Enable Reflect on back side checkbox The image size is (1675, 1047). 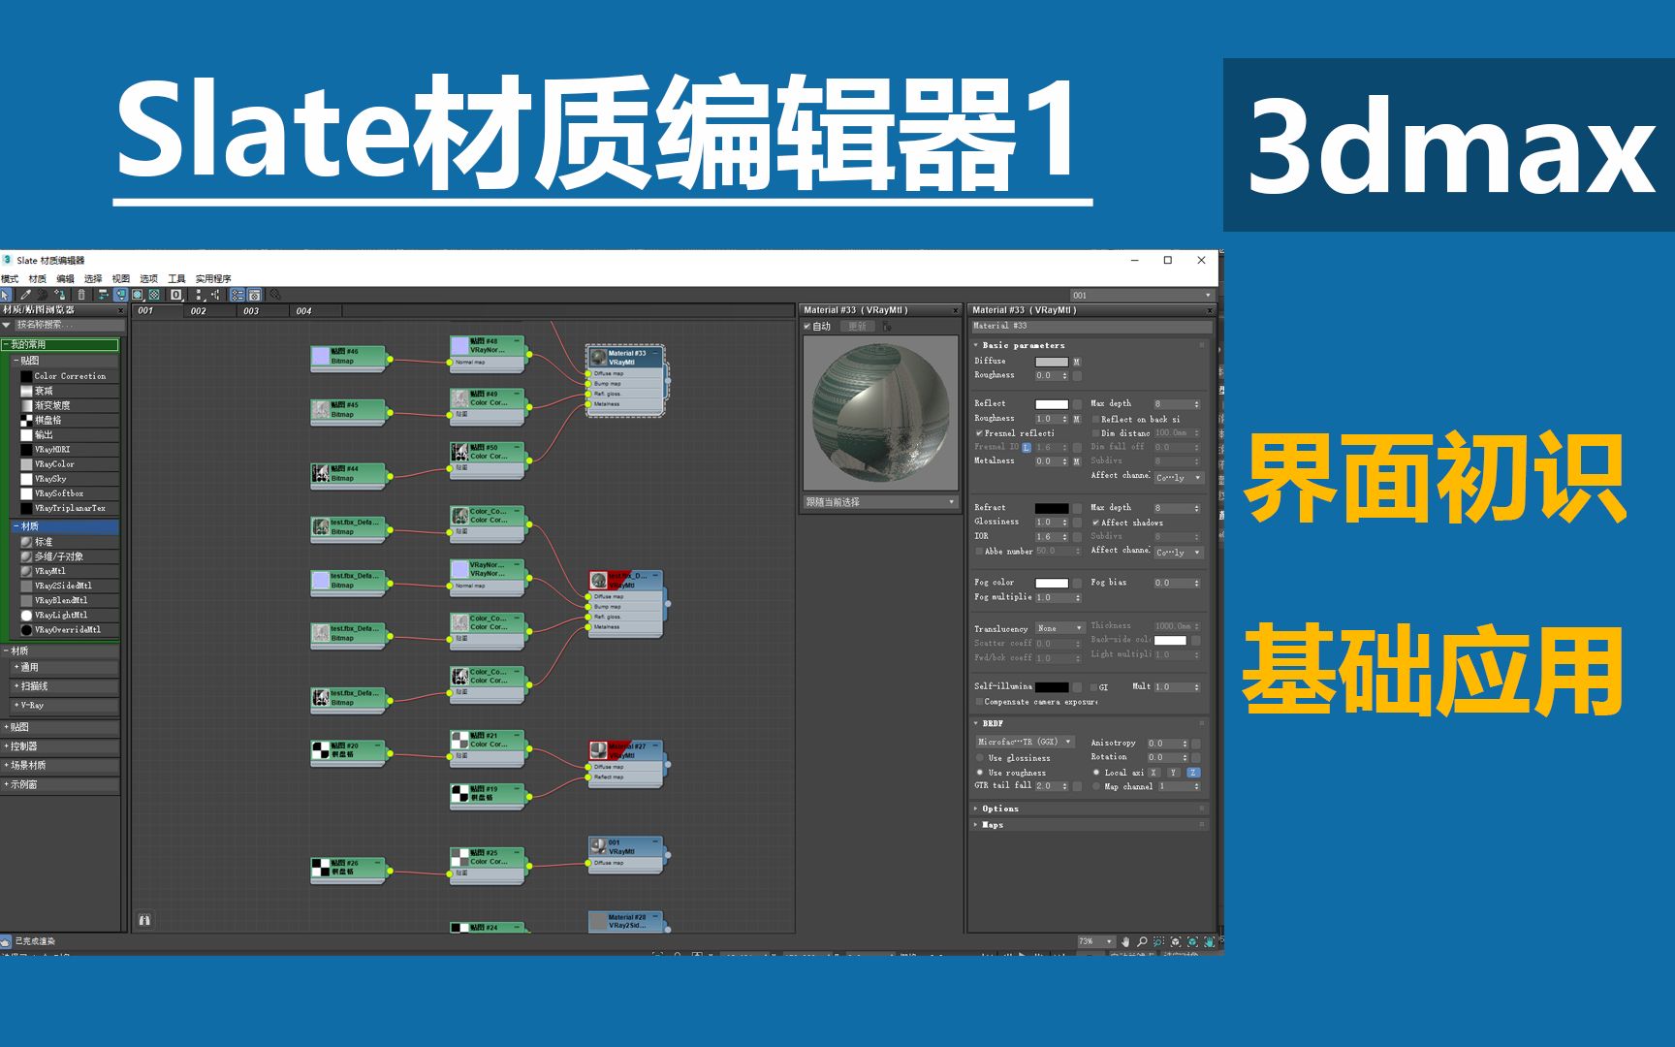click(1095, 419)
